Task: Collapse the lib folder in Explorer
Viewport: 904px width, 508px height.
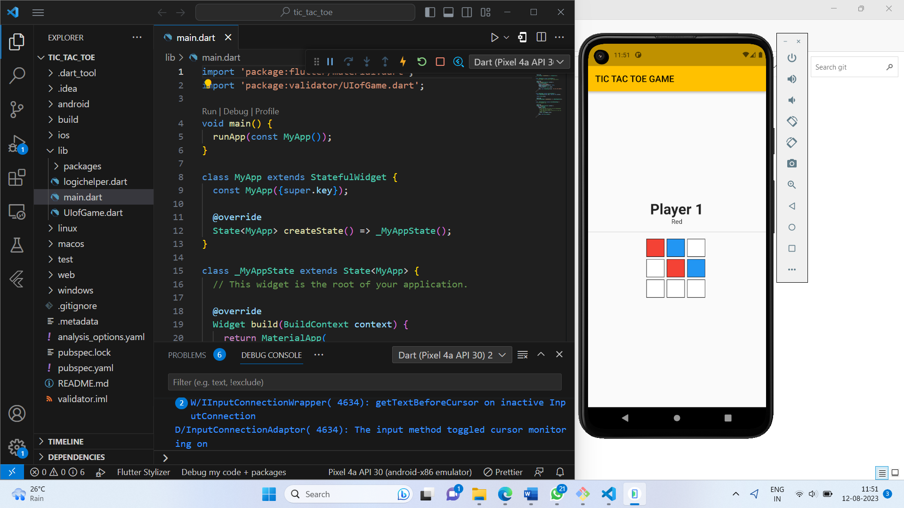Action: (50, 151)
